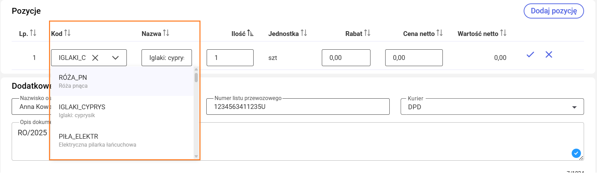Screen dimensions: 597x174
Task: Click the Dodaj pozycję button
Action: 553,11
